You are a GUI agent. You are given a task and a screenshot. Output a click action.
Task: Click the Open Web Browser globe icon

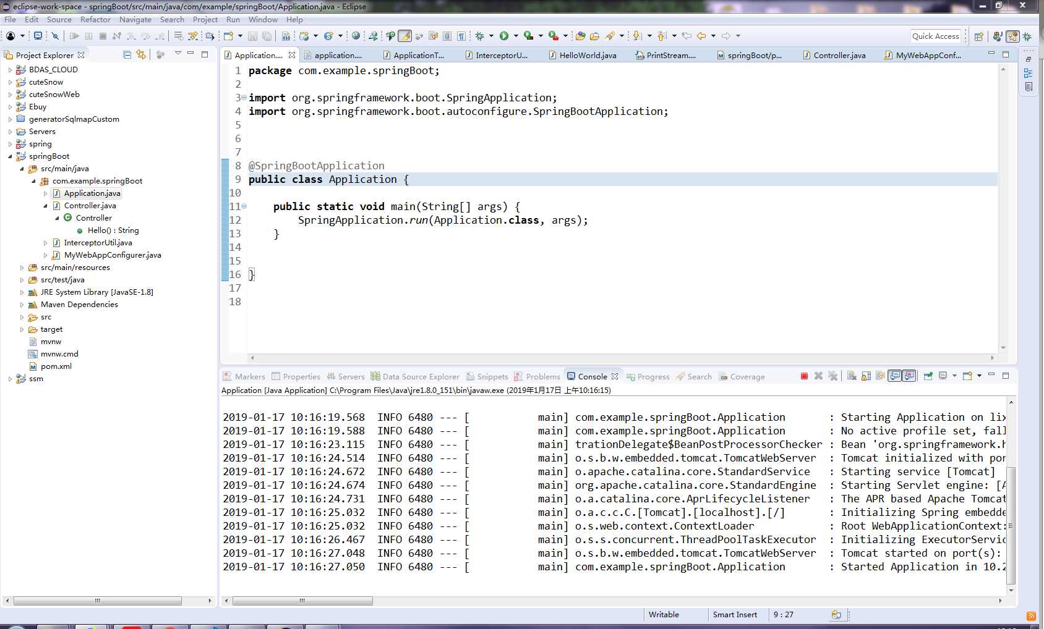pyautogui.click(x=356, y=36)
